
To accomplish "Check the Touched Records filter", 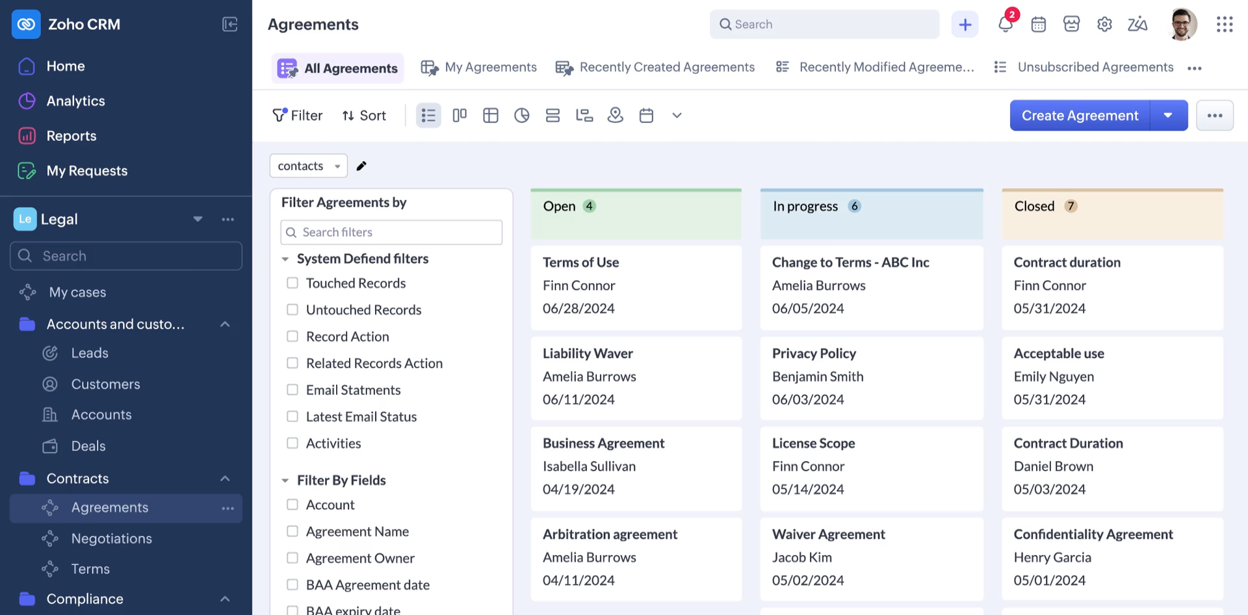I will click(292, 283).
